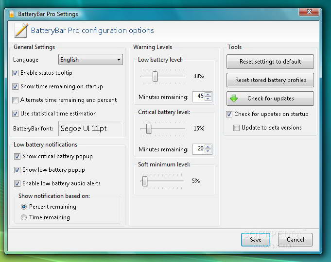Enable Alternate time remaining and percent
Screen dimensions: 331x262
(x=15, y=100)
